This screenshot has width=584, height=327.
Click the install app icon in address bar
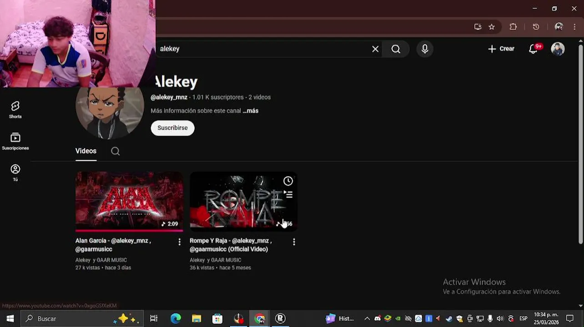tap(478, 27)
